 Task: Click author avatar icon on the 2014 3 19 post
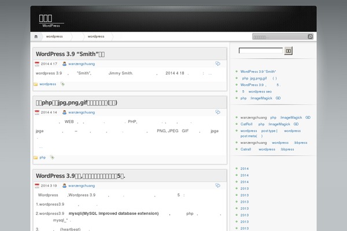(x=64, y=186)
